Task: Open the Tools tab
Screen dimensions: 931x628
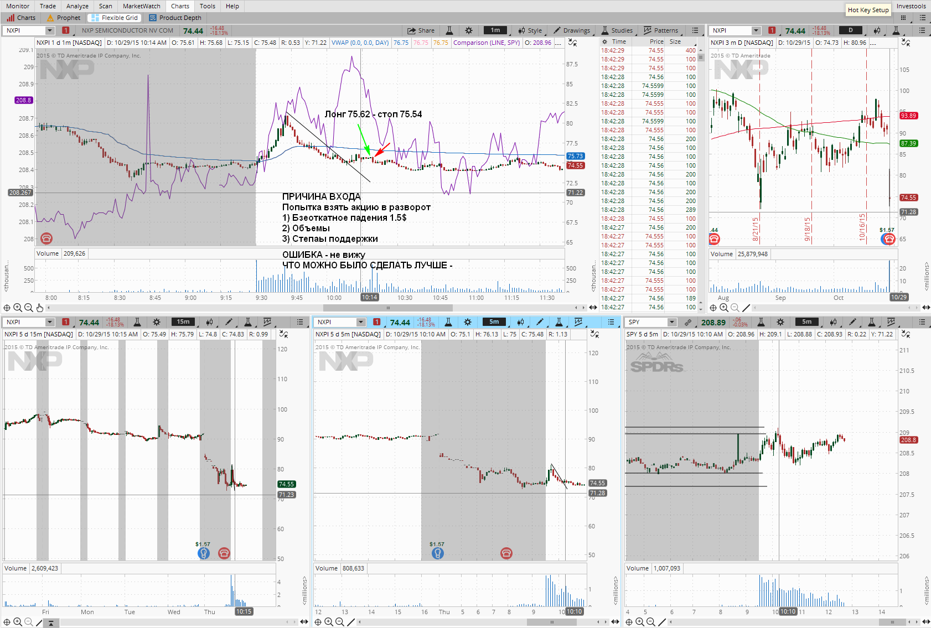Action: [207, 6]
